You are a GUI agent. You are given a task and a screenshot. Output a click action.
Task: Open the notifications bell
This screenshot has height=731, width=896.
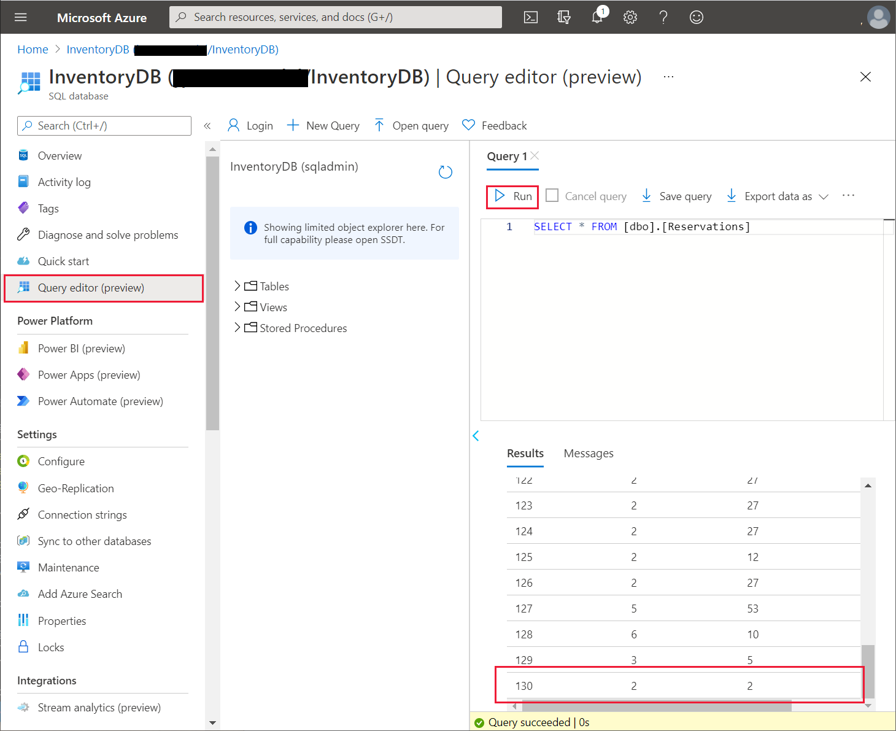[x=597, y=17]
